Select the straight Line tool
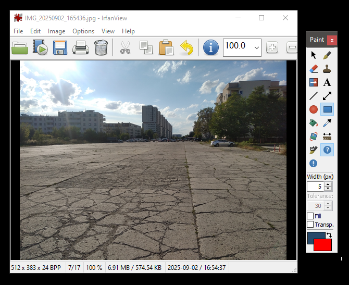Viewport: 349px width, 285px height. coord(314,96)
